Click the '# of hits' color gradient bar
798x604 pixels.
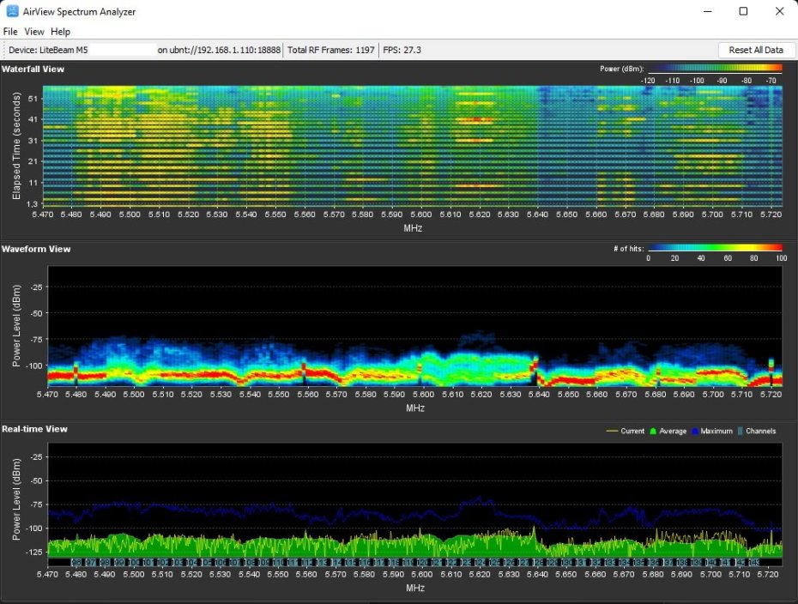coord(714,248)
